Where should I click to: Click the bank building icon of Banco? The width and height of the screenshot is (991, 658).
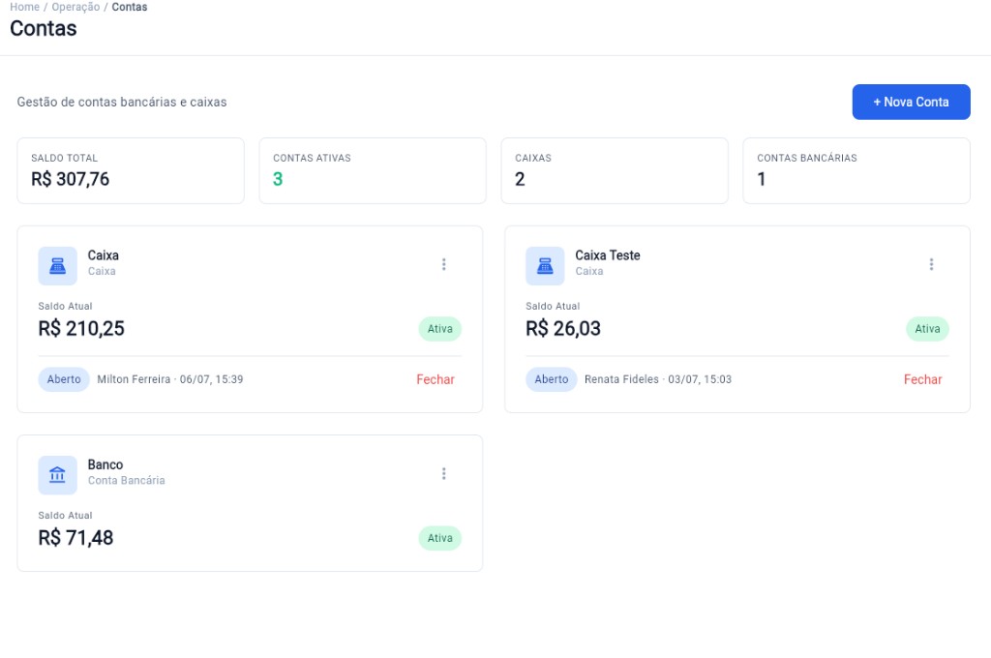point(57,475)
